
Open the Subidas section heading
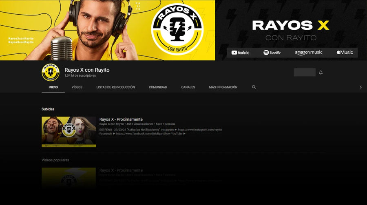[x=48, y=109]
